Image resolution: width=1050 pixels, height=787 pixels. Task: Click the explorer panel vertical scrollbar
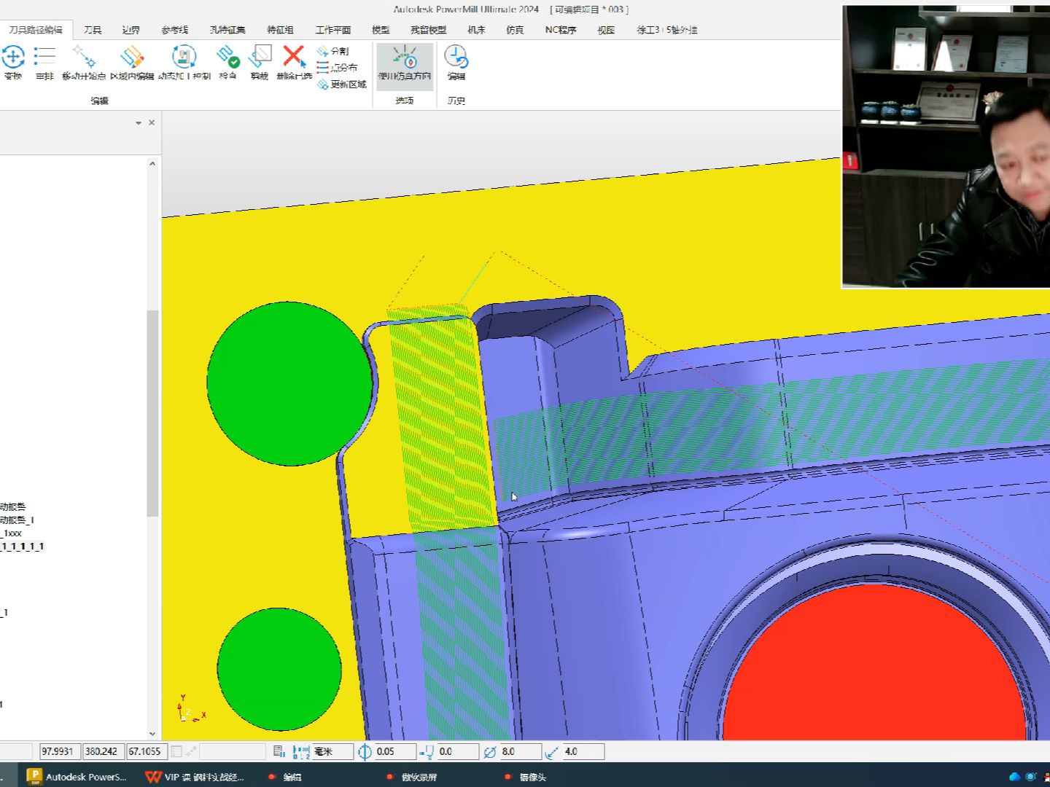click(x=152, y=413)
